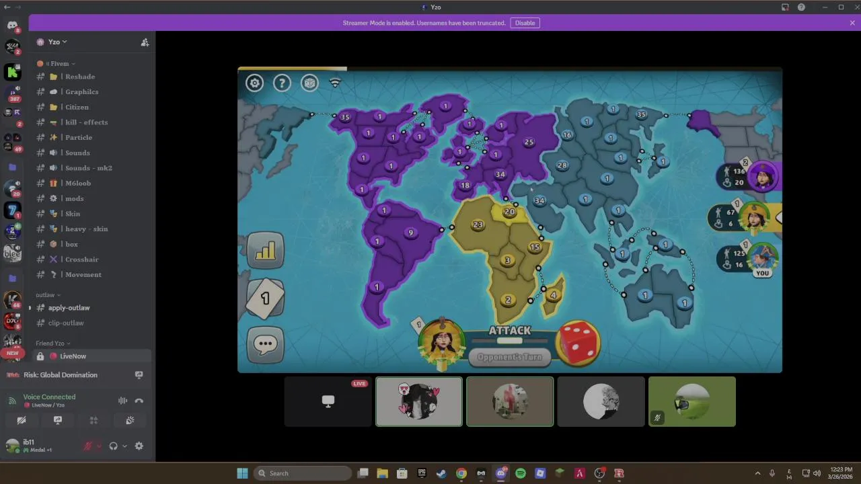Open Spotify from the Windows taskbar
The image size is (861, 484).
[x=521, y=473]
